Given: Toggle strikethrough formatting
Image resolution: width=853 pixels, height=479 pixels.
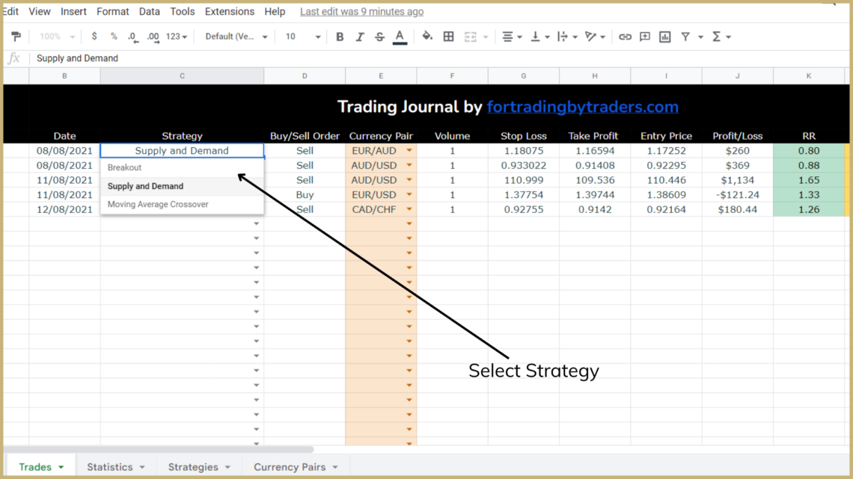Looking at the screenshot, I should click(379, 36).
